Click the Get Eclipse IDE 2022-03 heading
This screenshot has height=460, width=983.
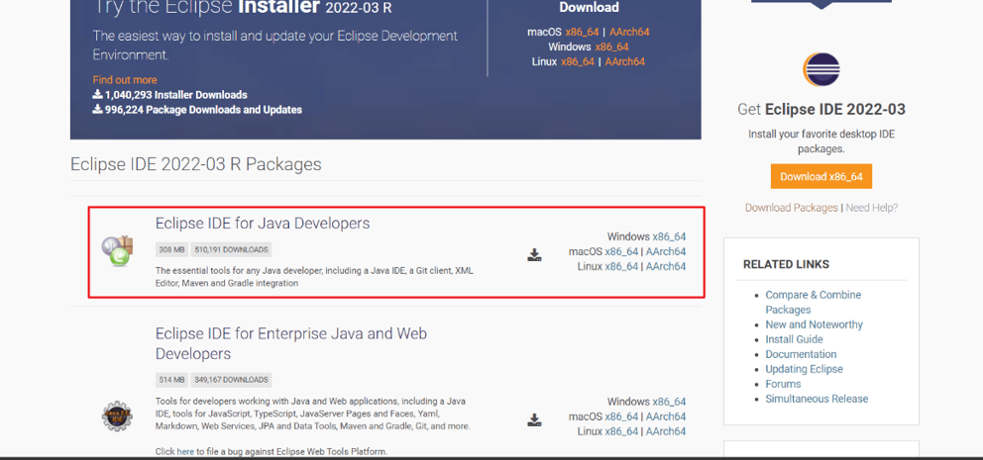[821, 110]
